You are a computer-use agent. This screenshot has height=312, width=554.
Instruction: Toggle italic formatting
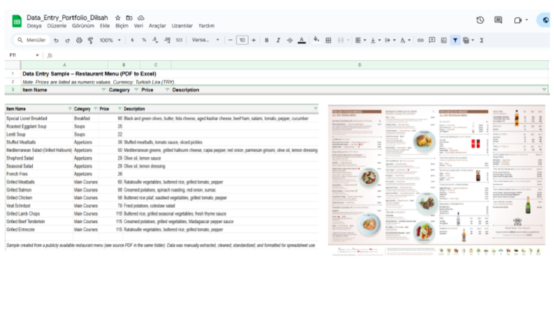click(278, 41)
